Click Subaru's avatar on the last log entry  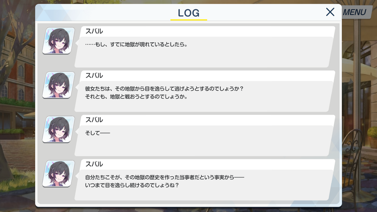[58, 174]
